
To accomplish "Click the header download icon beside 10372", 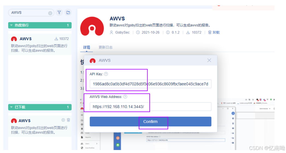I will [x=188, y=32].
